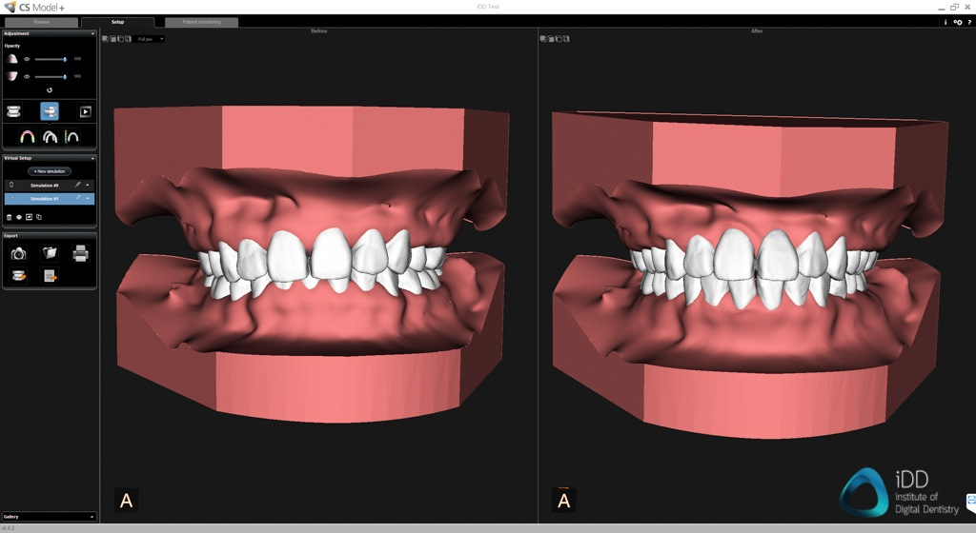Open the help question mark icon
976x533 pixels.
pos(969,22)
